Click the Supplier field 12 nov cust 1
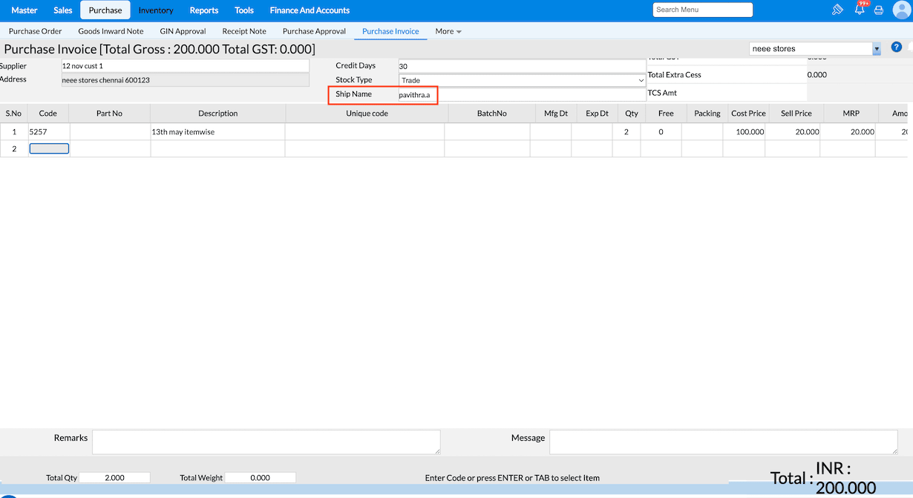The width and height of the screenshot is (913, 498). point(186,66)
